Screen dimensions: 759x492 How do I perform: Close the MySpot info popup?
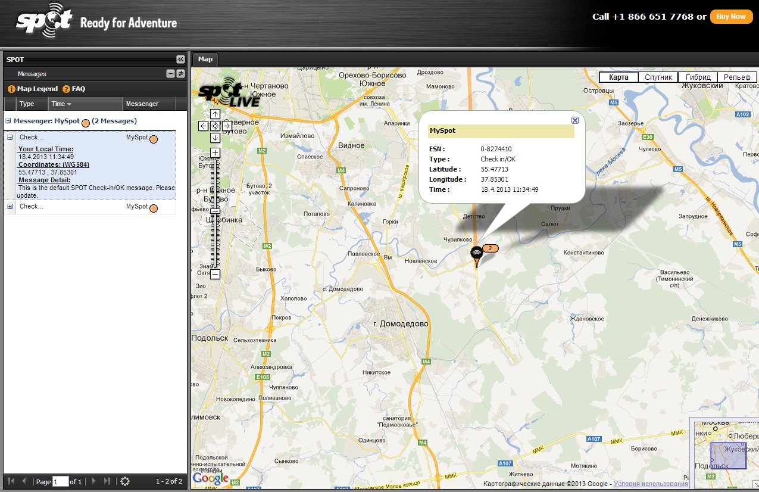pos(575,120)
